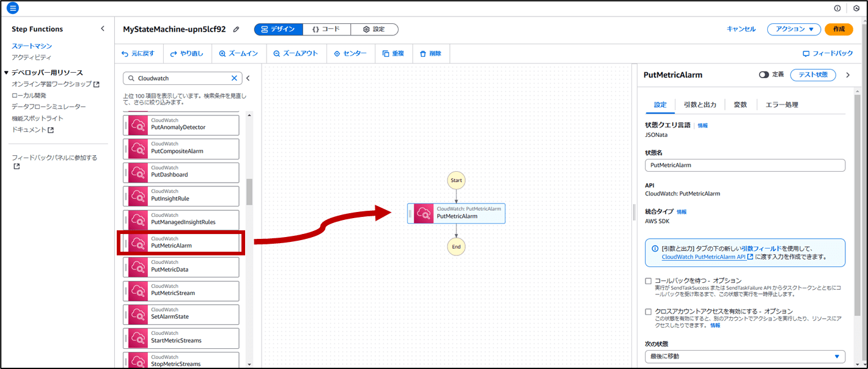Screen dimensions: 868x369
Task: Select StartMetricStreams action icon
Action: 138,338
